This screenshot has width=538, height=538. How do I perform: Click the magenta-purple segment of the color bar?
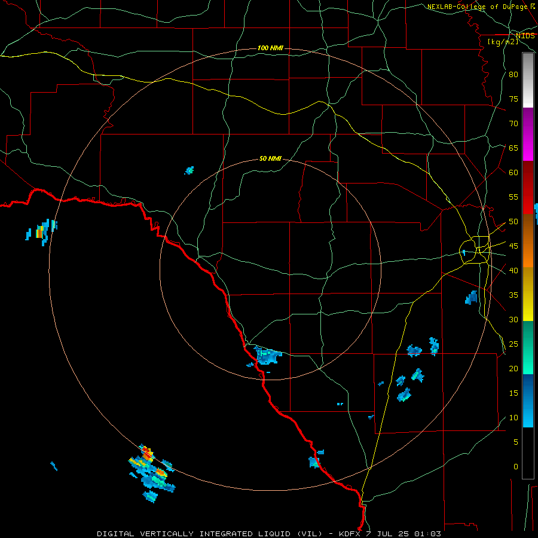click(528, 134)
